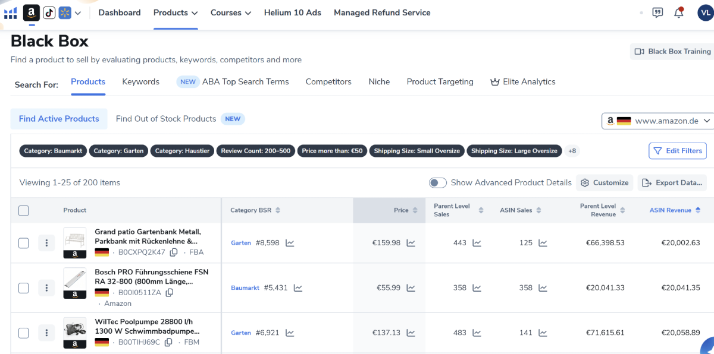Viewport: 714px width, 354px height.
Task: Expand the marketplace switcher chevron
Action: [x=78, y=13]
